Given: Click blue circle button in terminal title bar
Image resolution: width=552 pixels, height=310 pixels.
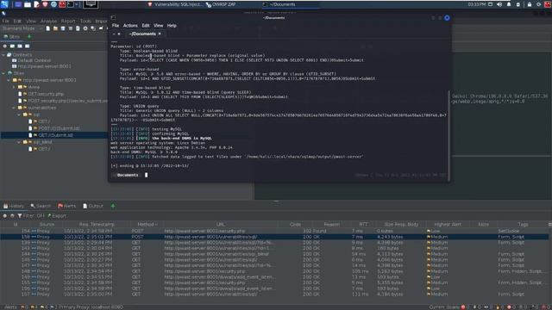Looking at the screenshot, I should tap(447, 17).
